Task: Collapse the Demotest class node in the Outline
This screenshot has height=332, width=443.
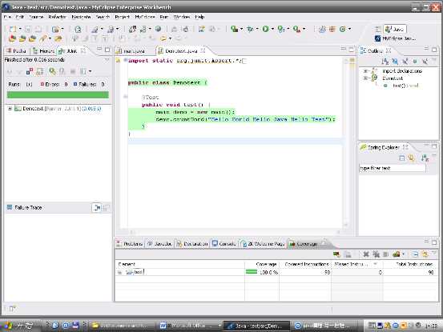Action: [x=365, y=78]
